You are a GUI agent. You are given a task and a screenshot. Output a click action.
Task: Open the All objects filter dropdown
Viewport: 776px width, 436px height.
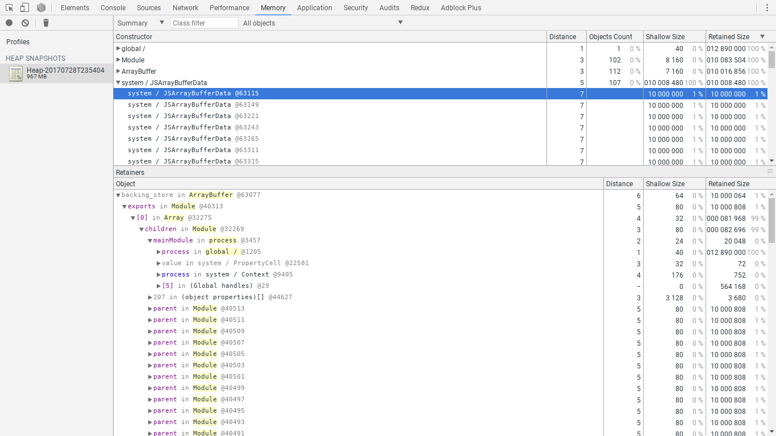[323, 23]
